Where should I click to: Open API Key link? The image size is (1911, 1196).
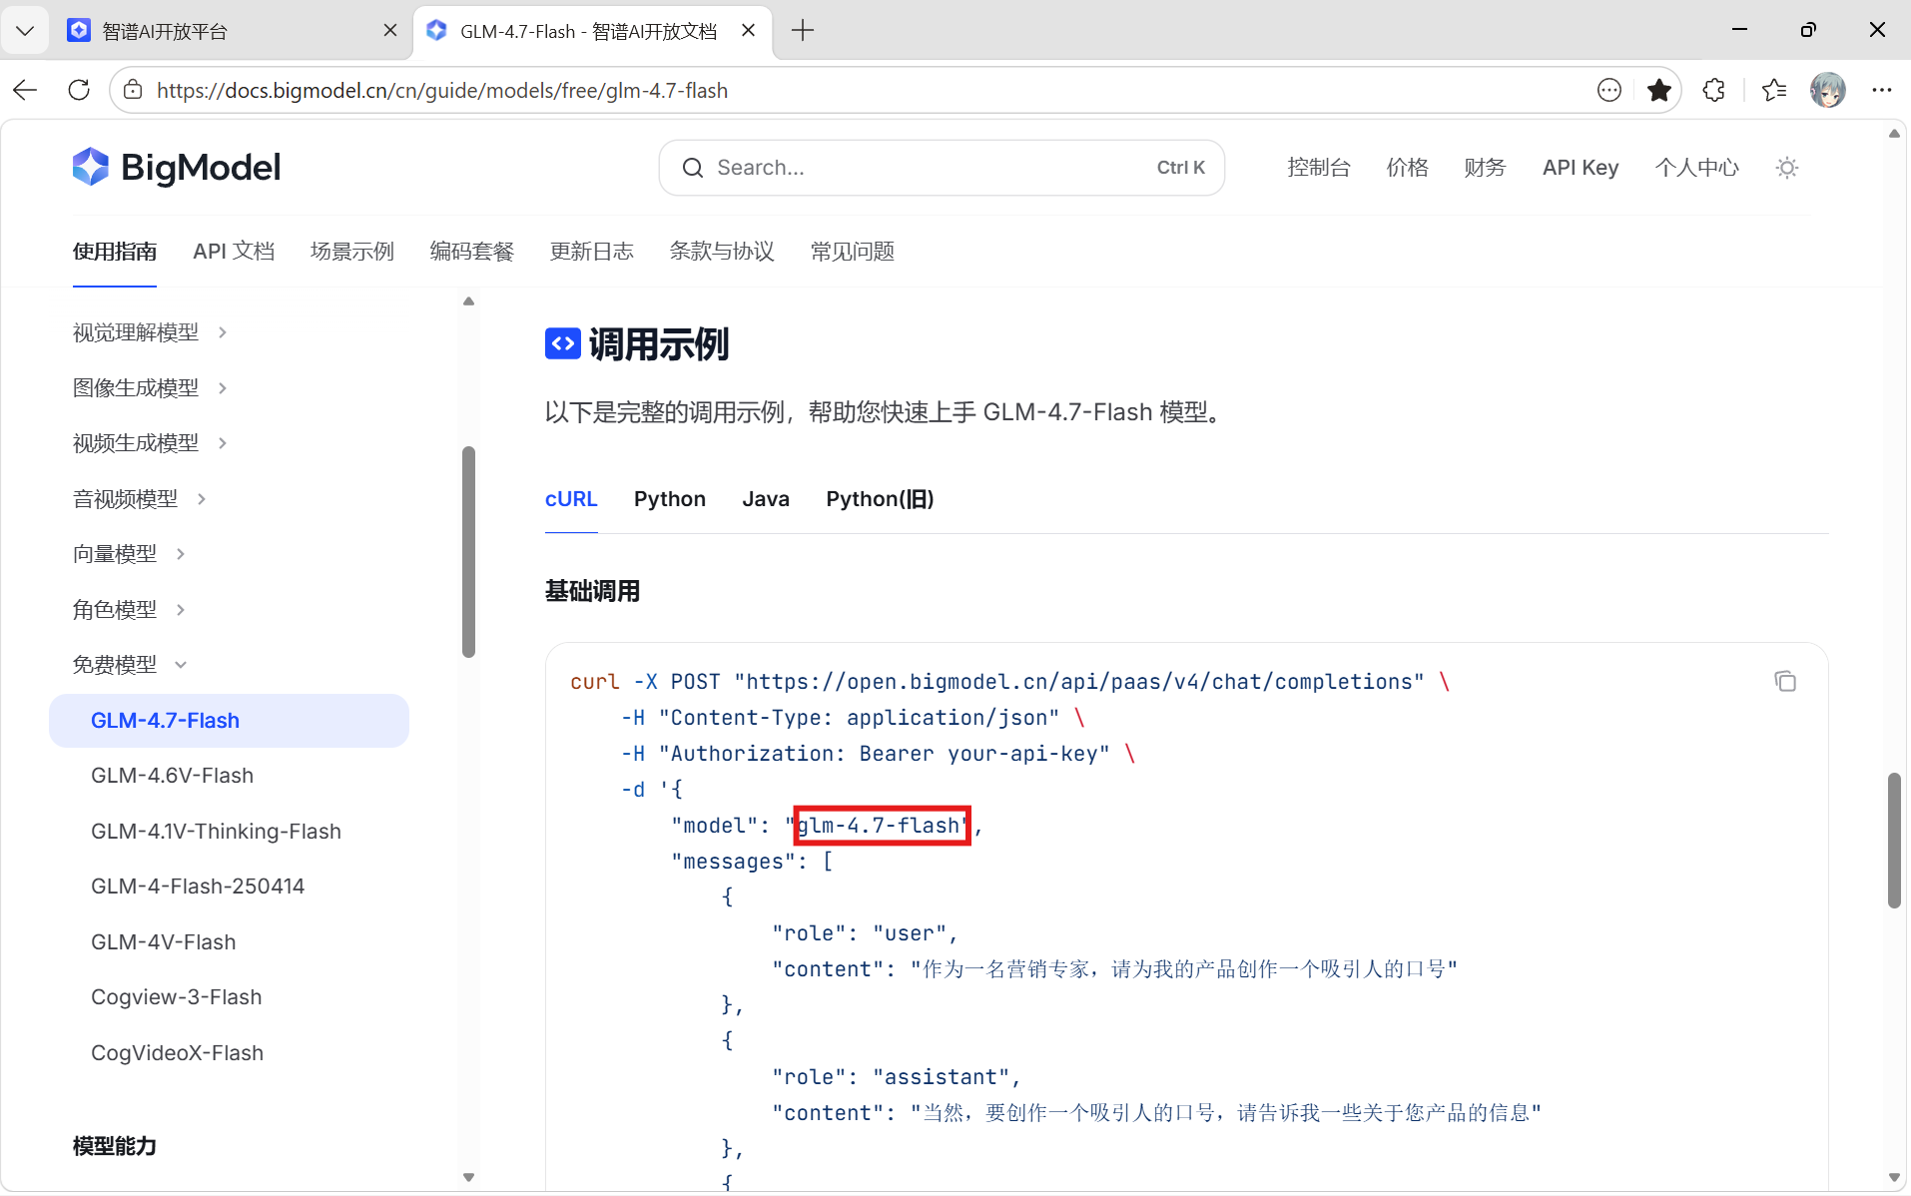[x=1581, y=168]
